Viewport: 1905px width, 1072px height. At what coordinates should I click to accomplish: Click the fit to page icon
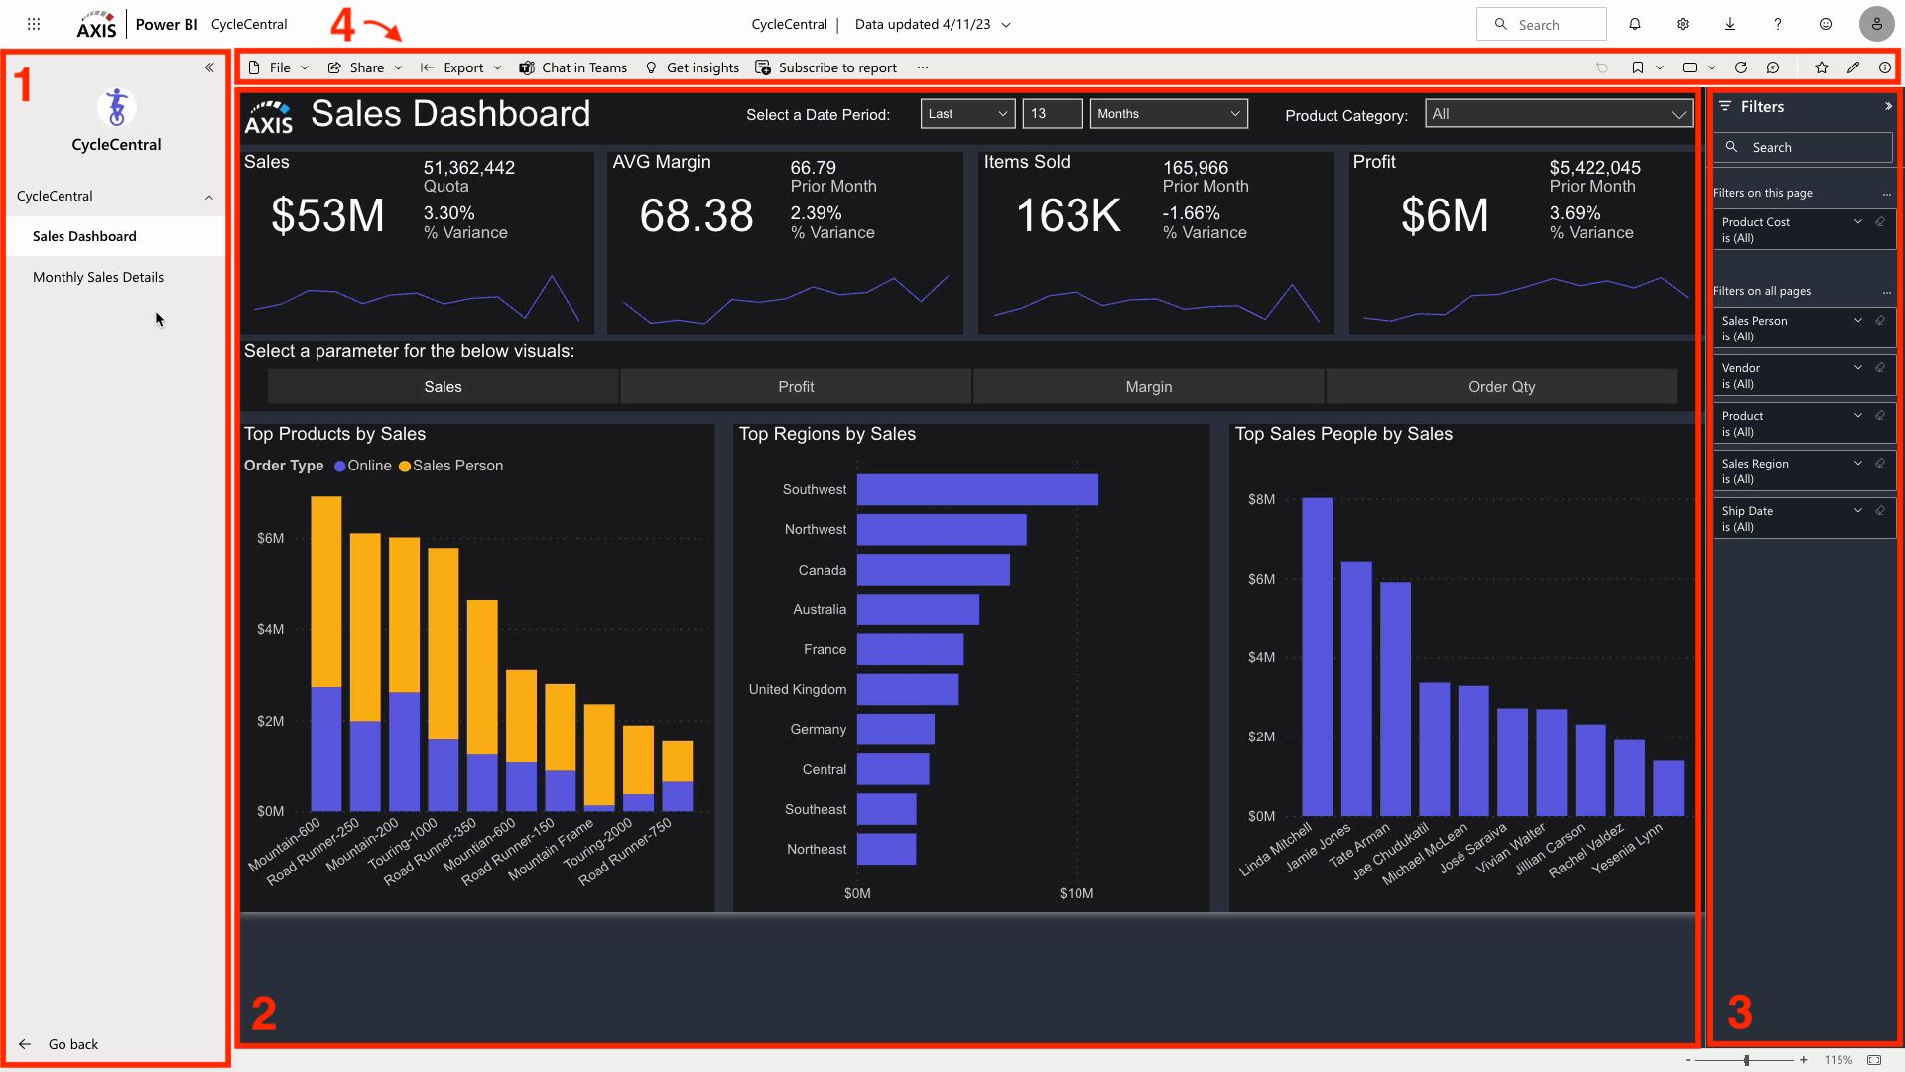[1874, 1060]
